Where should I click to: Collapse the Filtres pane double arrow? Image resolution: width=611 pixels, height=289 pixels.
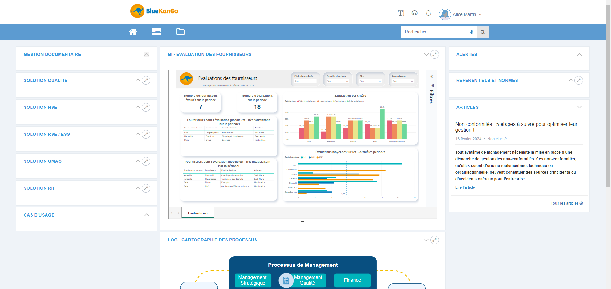point(432,76)
